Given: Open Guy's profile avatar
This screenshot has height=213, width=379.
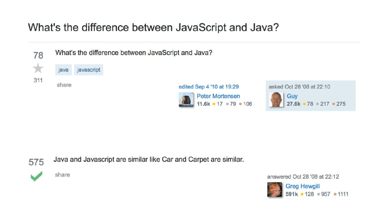Looking at the screenshot, I should point(276,100).
